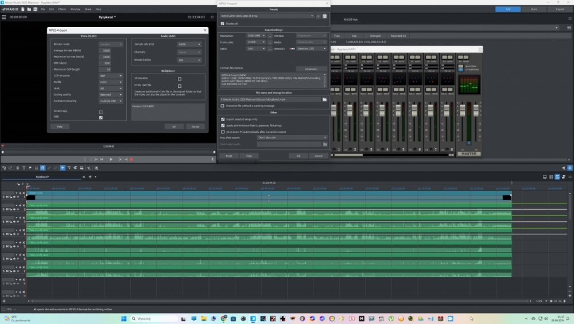Expand the Play after export dropdown
The height and width of the screenshot is (324, 574).
pos(292,137)
